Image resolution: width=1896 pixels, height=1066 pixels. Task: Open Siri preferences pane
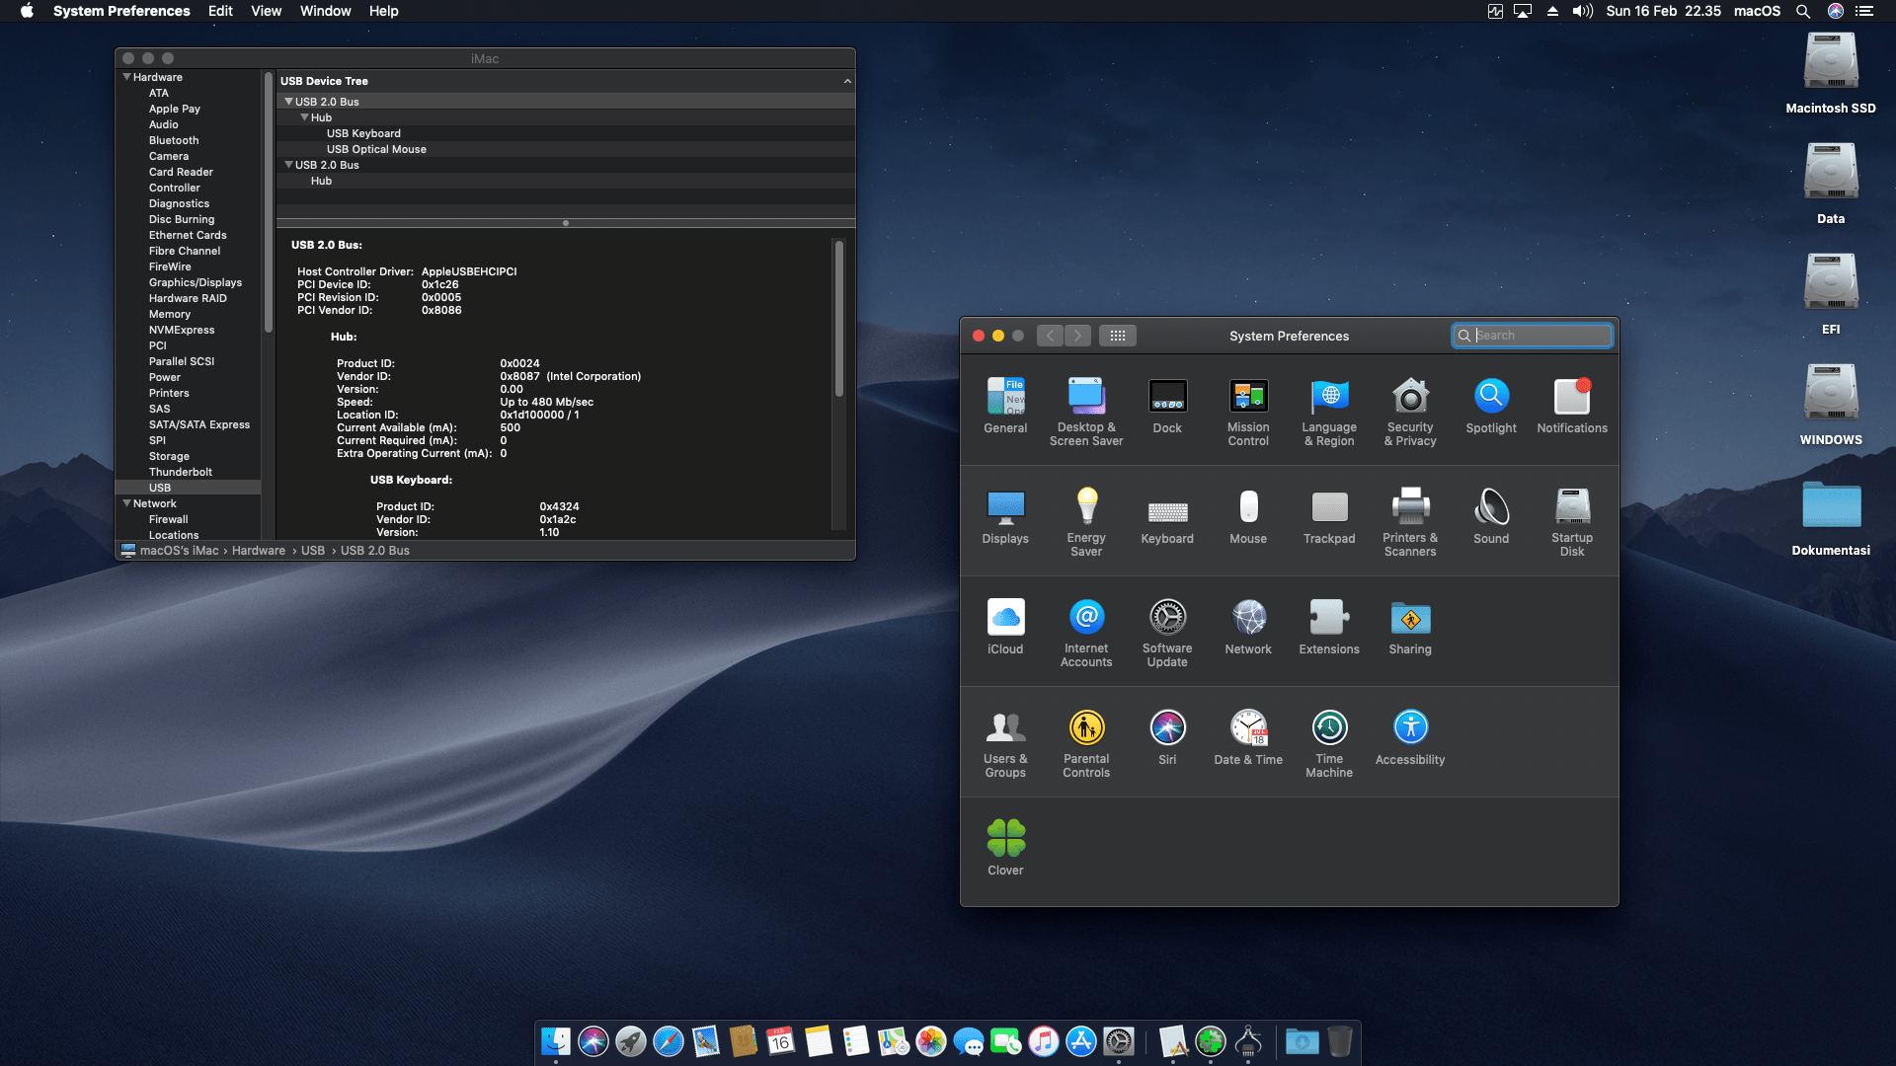tap(1167, 737)
